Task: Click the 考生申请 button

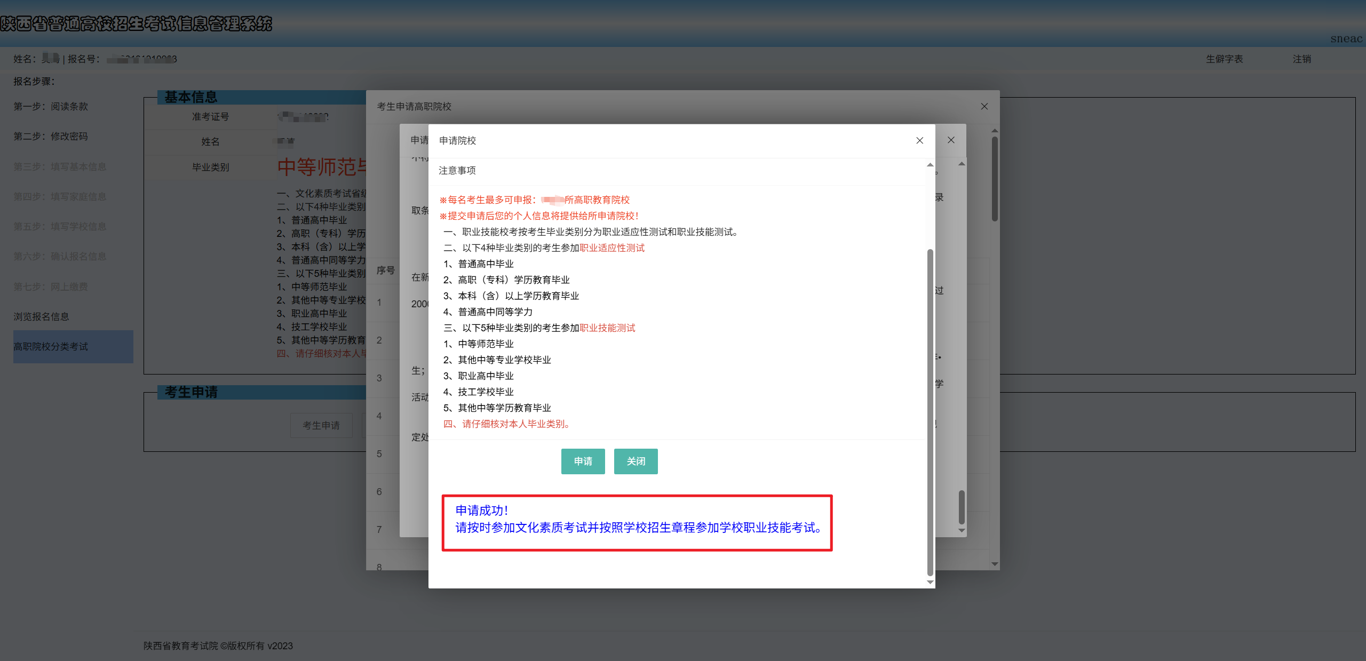Action: [x=321, y=425]
